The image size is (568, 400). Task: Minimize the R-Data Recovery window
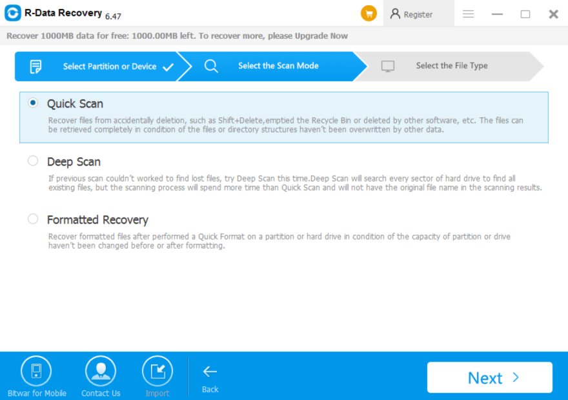(497, 14)
